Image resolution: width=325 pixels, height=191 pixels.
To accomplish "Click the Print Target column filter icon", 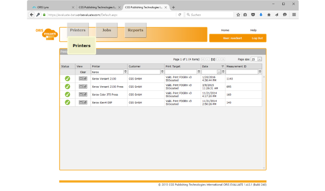I will pyautogui.click(x=199, y=72).
